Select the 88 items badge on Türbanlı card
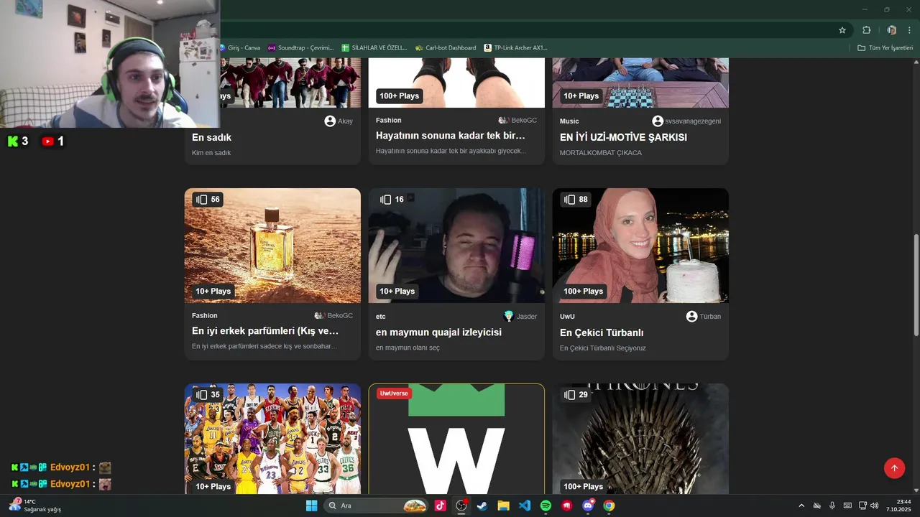Image resolution: width=920 pixels, height=517 pixels. click(x=576, y=200)
